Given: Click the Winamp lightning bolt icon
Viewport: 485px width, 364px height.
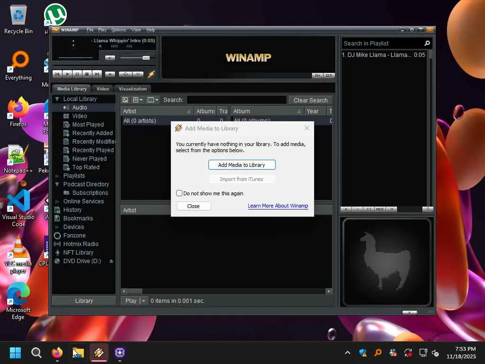Looking at the screenshot, I should pyautogui.click(x=151, y=74).
